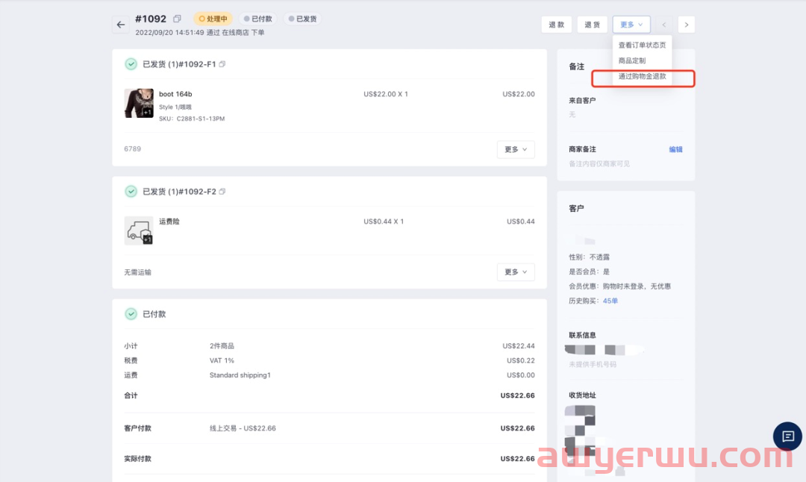Select 商品定制 menu item

[642, 60]
